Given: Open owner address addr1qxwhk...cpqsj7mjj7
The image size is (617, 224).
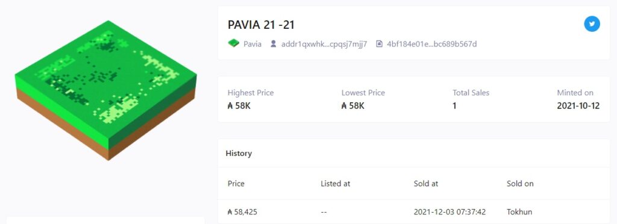Looking at the screenshot, I should pyautogui.click(x=324, y=44).
